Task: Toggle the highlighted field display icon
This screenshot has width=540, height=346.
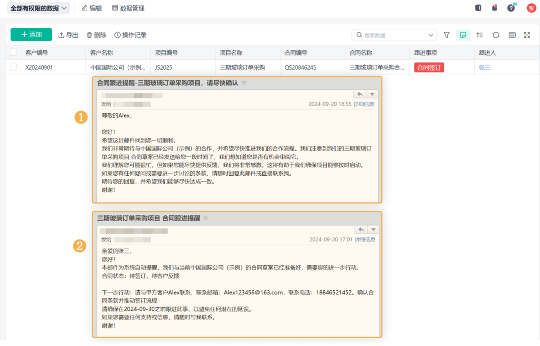Action: (x=463, y=35)
